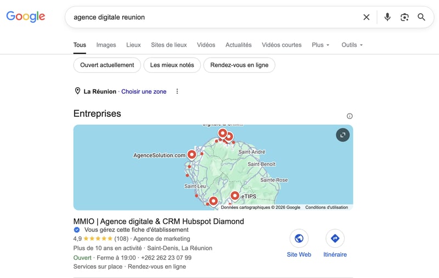Image resolution: width=439 pixels, height=278 pixels.
Task: Click info icon beside Entreprises heading
Action: pos(350,116)
